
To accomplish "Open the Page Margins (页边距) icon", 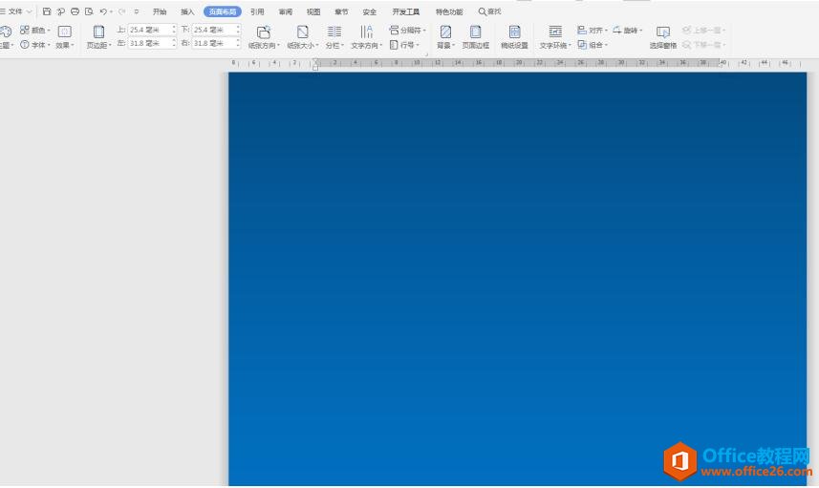I will pyautogui.click(x=98, y=32).
